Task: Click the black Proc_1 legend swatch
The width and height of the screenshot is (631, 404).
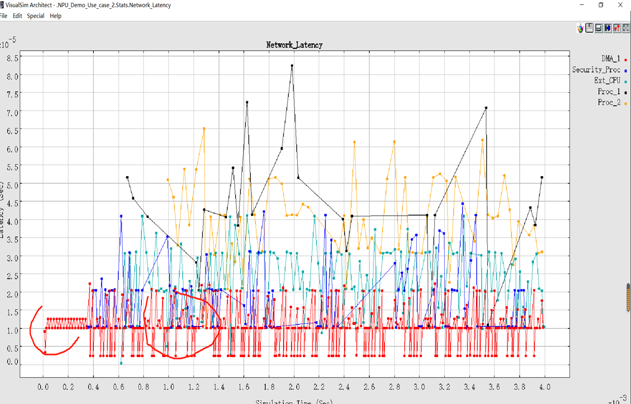Action: (625, 93)
